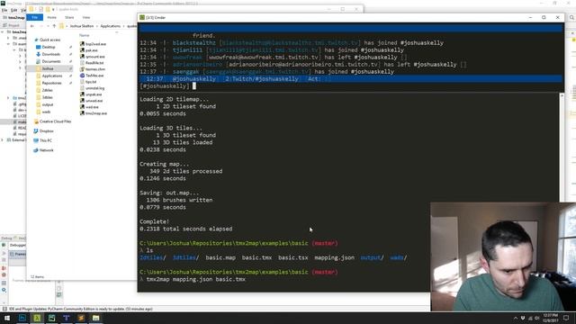Select the ReadMe.txt file
Image resolution: width=576 pixels, height=324 pixels.
(94, 63)
